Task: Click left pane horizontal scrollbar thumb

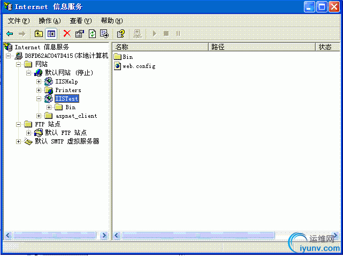Action: pyautogui.click(x=55, y=236)
